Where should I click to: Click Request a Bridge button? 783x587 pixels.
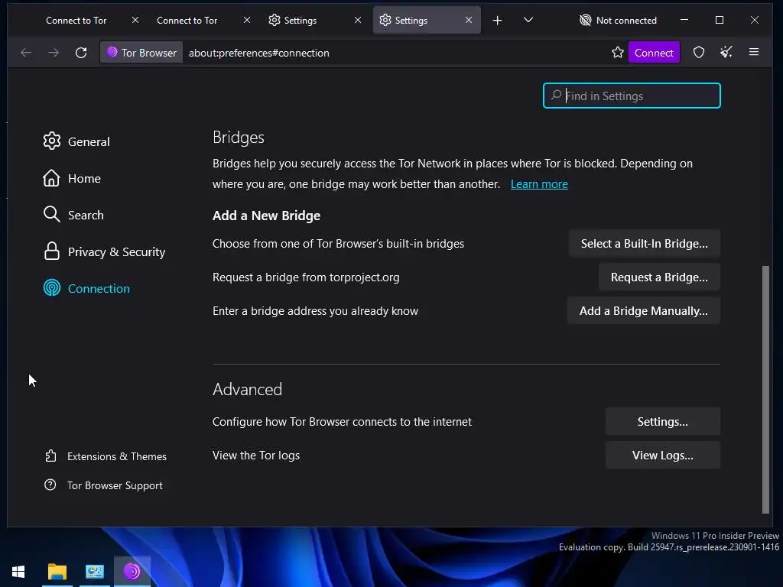(x=659, y=277)
